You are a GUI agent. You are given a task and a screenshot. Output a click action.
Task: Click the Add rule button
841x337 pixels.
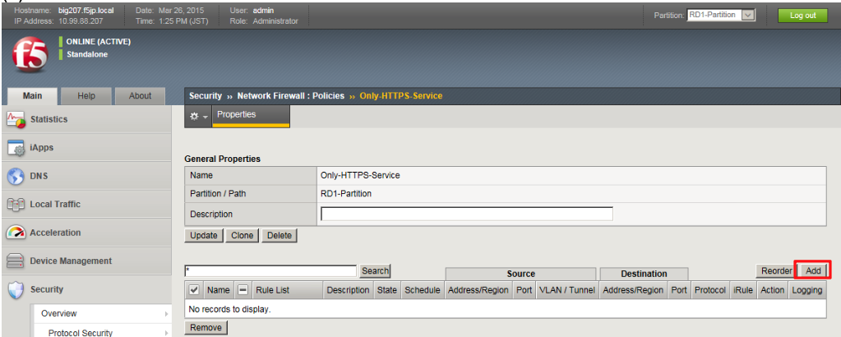813,271
